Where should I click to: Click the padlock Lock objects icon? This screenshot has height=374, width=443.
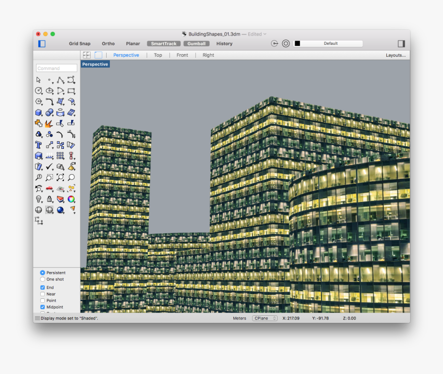[49, 199]
